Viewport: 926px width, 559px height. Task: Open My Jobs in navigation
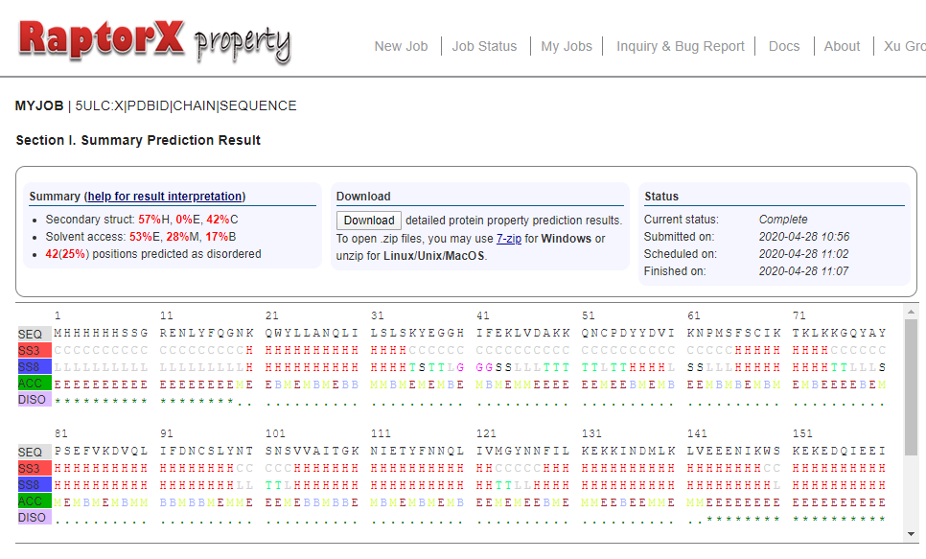tap(567, 46)
